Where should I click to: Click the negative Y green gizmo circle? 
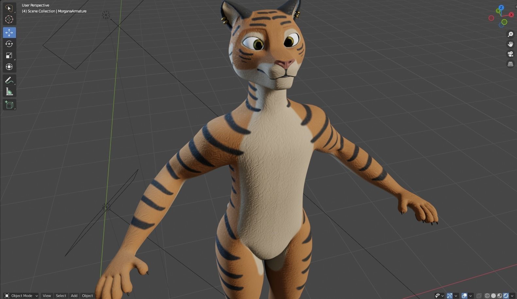tap(504, 22)
